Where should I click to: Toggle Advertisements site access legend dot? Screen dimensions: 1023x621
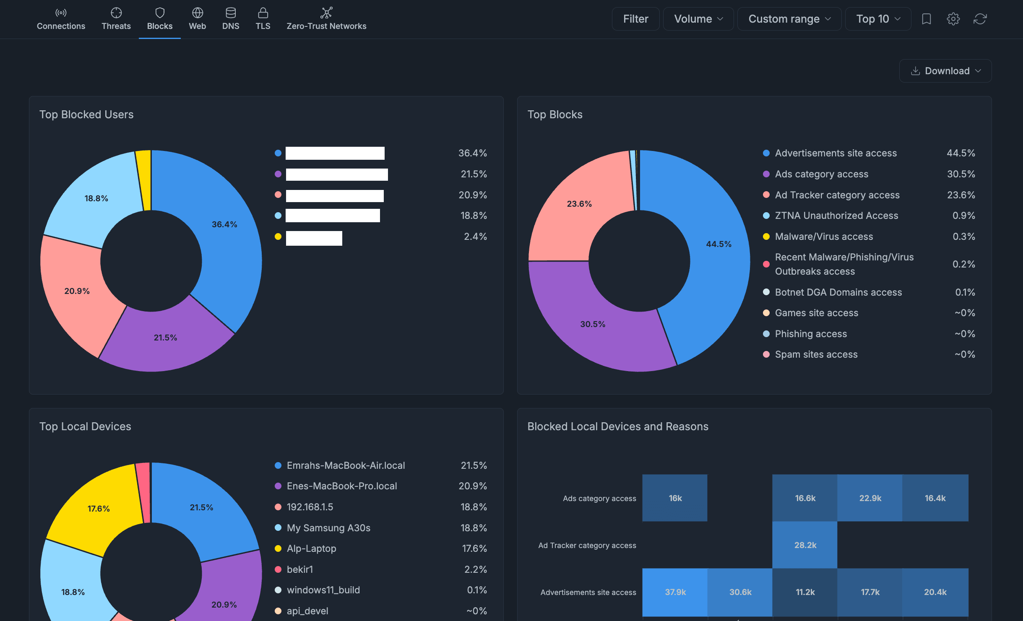[x=766, y=153]
